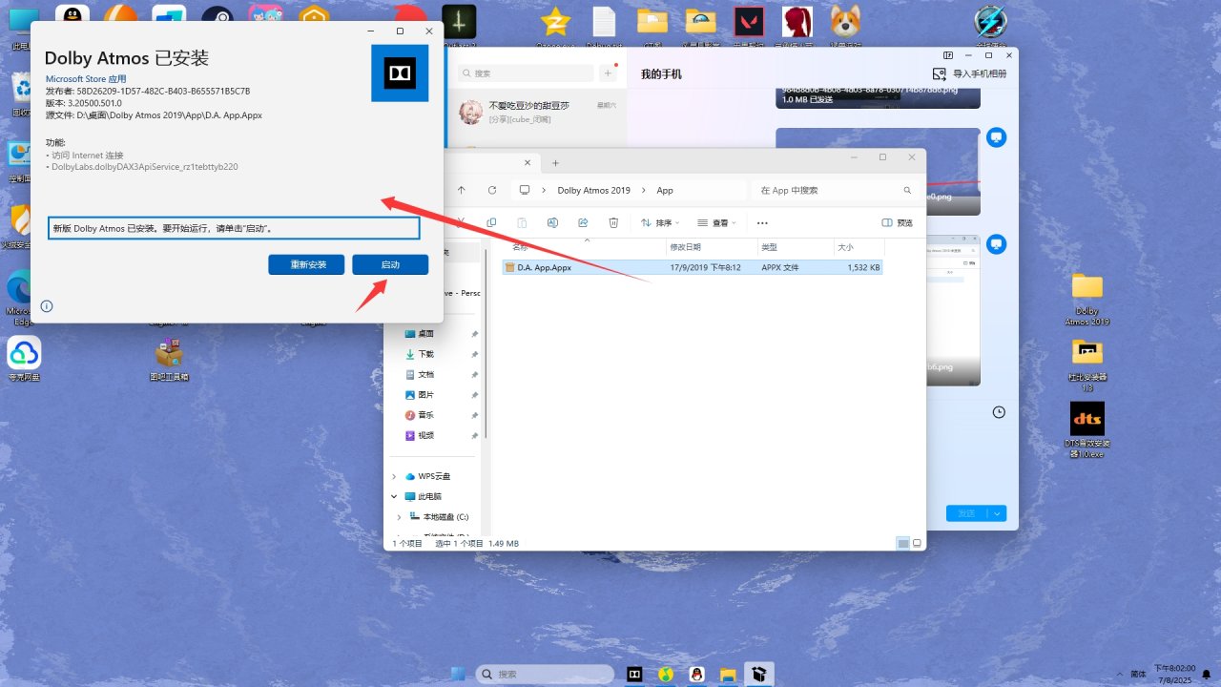Open the 排序 sort dropdown in Explorer
The image size is (1221, 687).
660,222
